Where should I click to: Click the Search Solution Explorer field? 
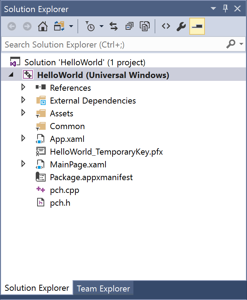tap(113, 45)
